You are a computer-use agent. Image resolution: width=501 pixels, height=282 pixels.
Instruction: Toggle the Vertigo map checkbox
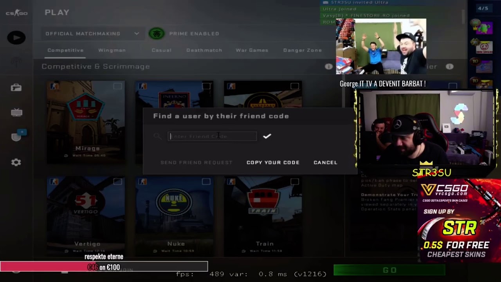pyautogui.click(x=117, y=181)
